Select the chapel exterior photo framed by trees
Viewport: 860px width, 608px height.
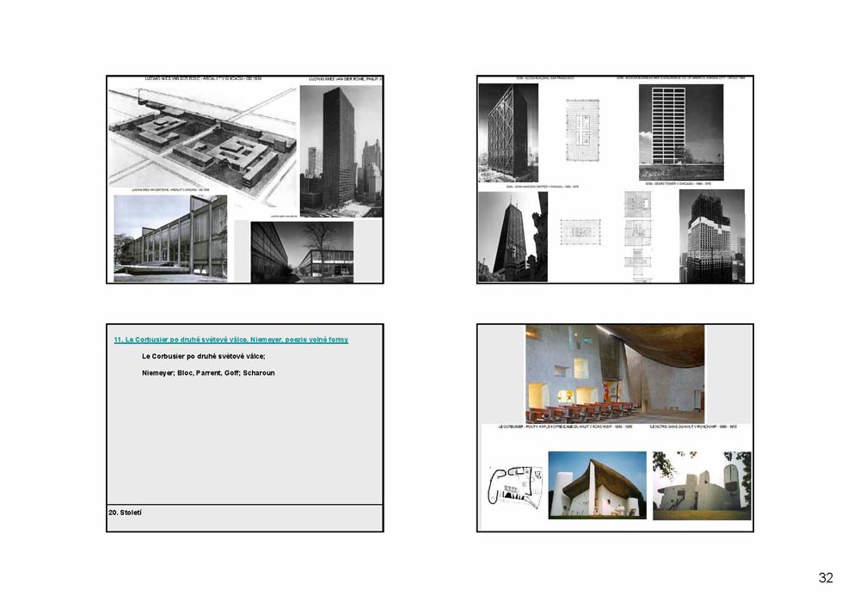[702, 485]
